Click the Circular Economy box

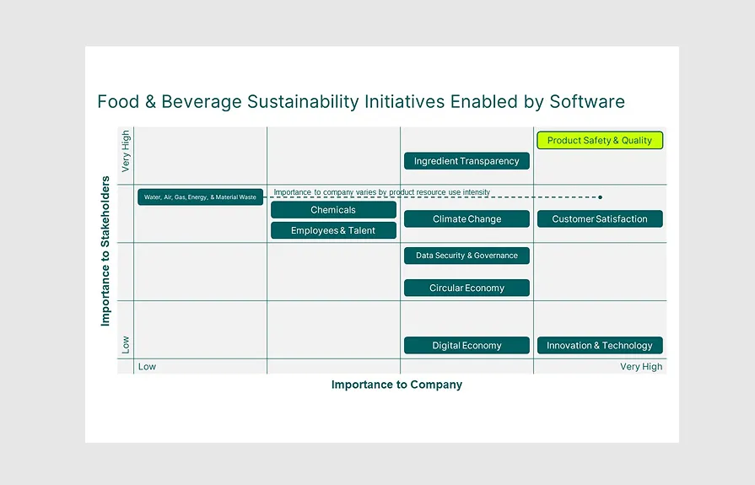click(x=466, y=288)
